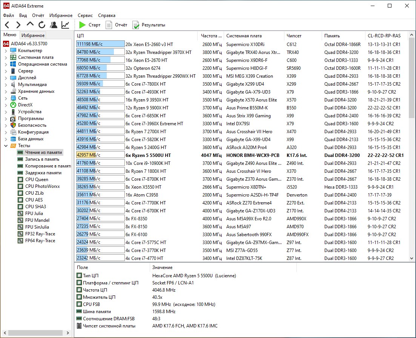Sort by the Частота column header
416x338 pixels.
coord(211,36)
